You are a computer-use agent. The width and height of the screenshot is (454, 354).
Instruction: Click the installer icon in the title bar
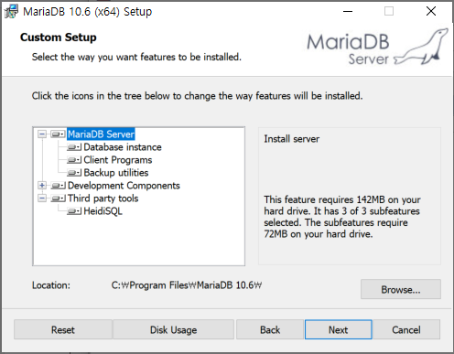tap(11, 12)
